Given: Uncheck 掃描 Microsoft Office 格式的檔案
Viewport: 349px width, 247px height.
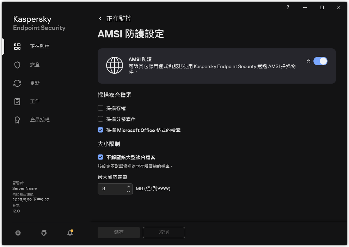Looking at the screenshot, I should 100,130.
